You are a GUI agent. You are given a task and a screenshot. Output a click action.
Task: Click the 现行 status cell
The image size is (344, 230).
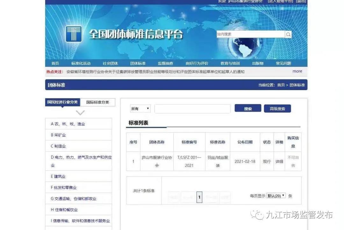pos(267,162)
